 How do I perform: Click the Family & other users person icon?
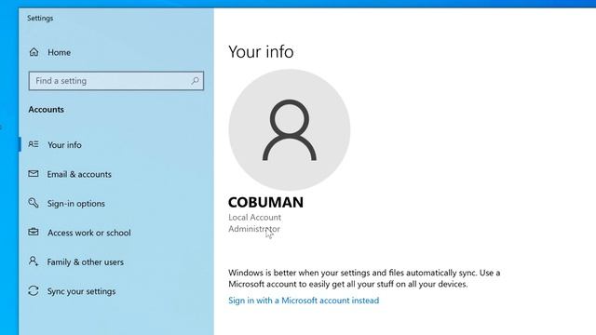click(x=34, y=261)
